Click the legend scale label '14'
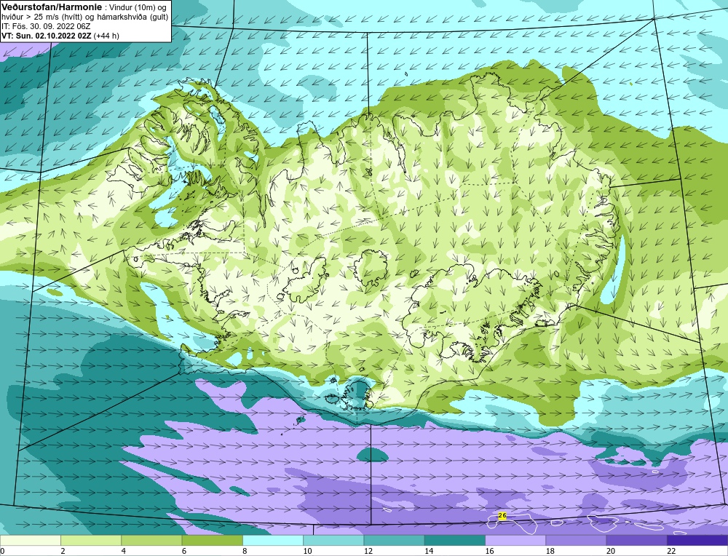This screenshot has height=556, width=728. (x=429, y=551)
